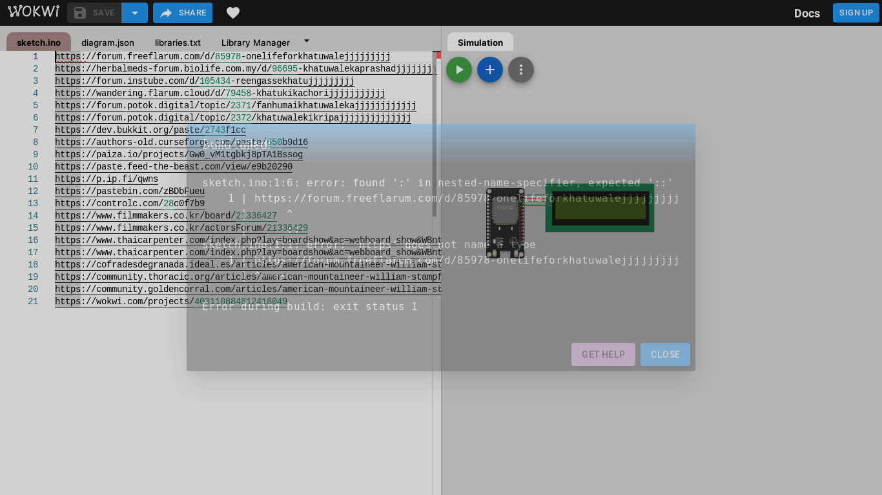Click the dev.bukkit.org paste line
The image size is (882, 495).
pos(150,130)
